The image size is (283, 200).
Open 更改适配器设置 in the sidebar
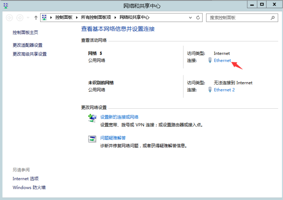[28, 45]
